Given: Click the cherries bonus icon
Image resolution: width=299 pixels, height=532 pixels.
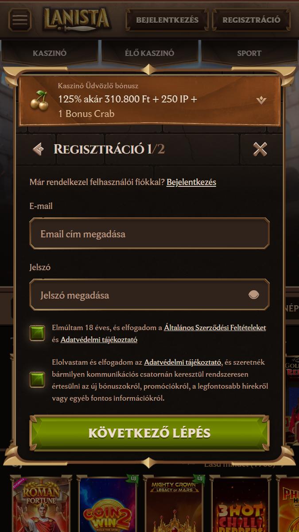Looking at the screenshot, I should coord(39,100).
